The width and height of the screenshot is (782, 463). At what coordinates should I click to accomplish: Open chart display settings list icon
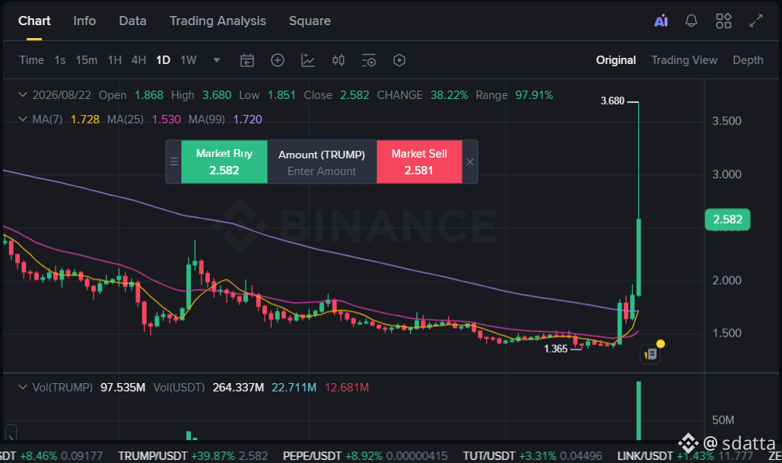tap(368, 60)
